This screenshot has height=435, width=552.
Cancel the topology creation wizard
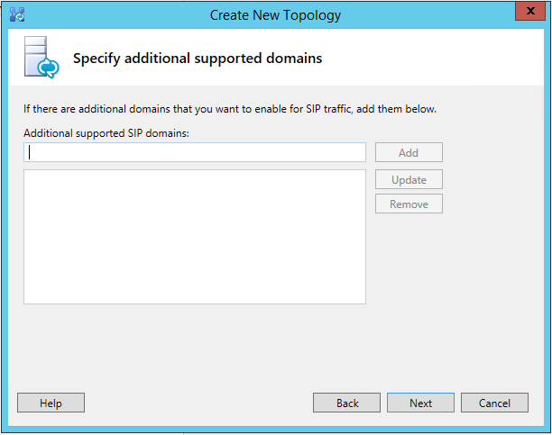pyautogui.click(x=494, y=403)
